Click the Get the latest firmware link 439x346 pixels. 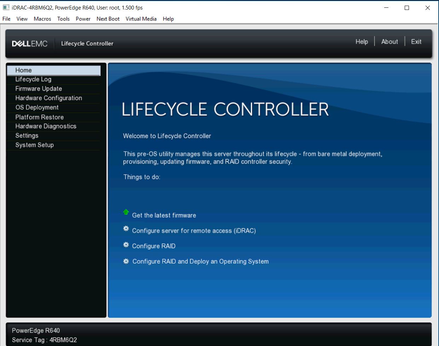164,215
